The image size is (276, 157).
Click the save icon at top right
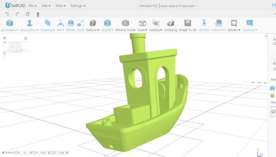click(274, 5)
